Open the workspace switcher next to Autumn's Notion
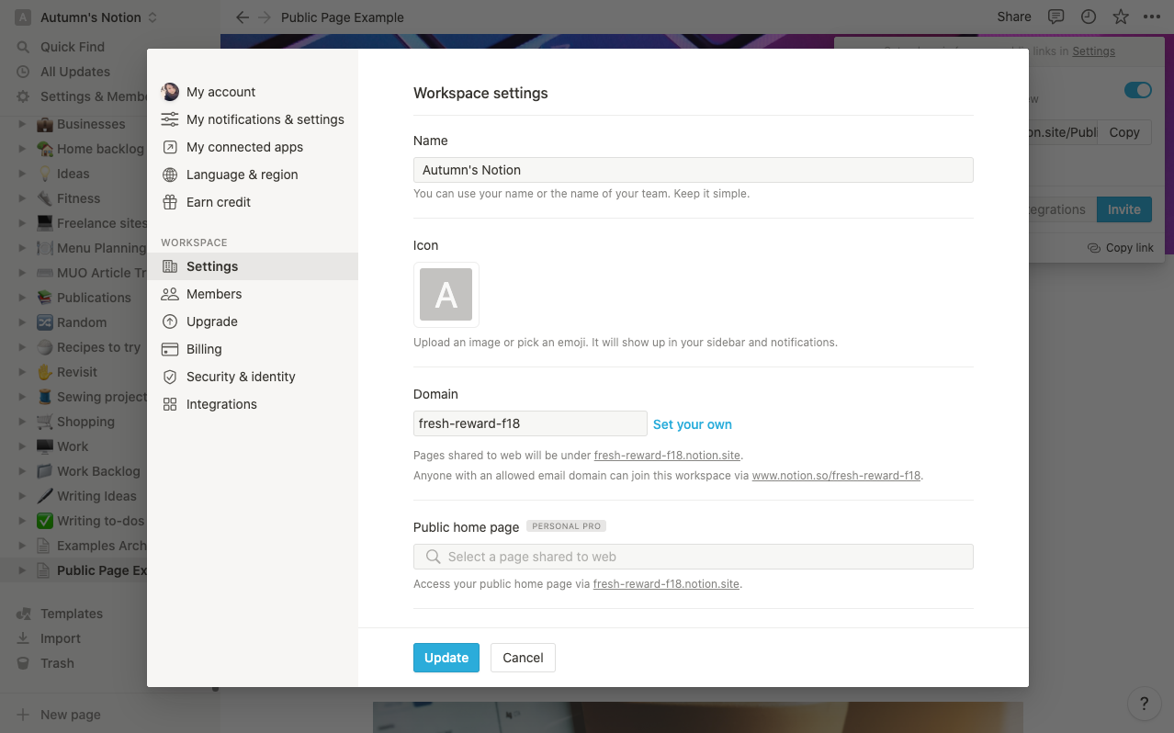Image resolution: width=1174 pixels, height=733 pixels. [x=152, y=17]
